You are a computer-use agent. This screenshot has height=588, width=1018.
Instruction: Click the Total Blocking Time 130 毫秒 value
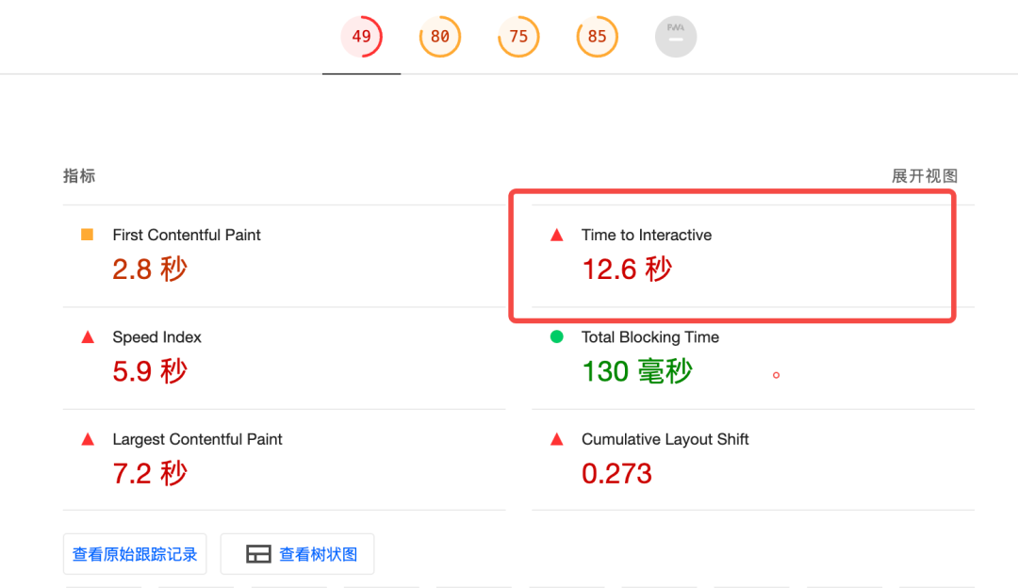tap(636, 371)
